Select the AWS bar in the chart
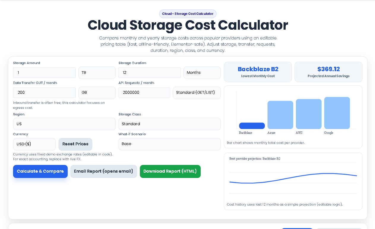 point(308,114)
